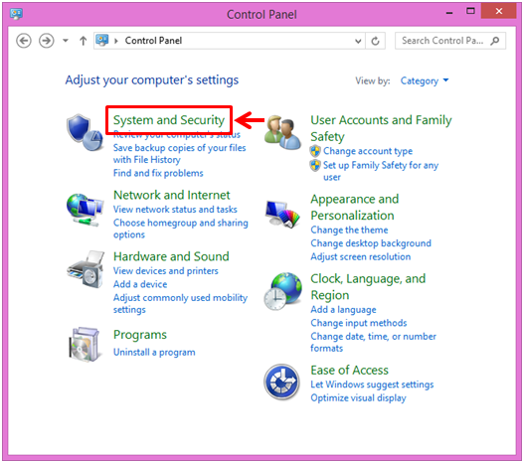Open the Appearance and Personalization monitor icon
Viewport: 523px width, 462px height.
tap(282, 215)
